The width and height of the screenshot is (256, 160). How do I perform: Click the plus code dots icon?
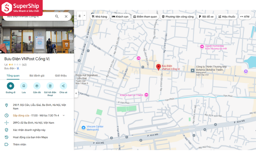6,123
